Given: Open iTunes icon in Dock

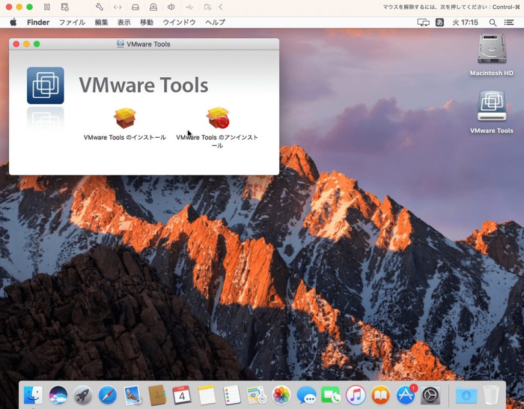Looking at the screenshot, I should [356, 395].
